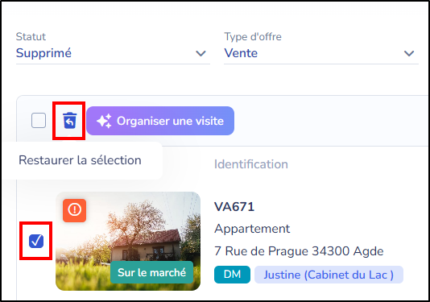430x302 pixels.
Task: Click the restore-from-trash icon
Action: (69, 121)
